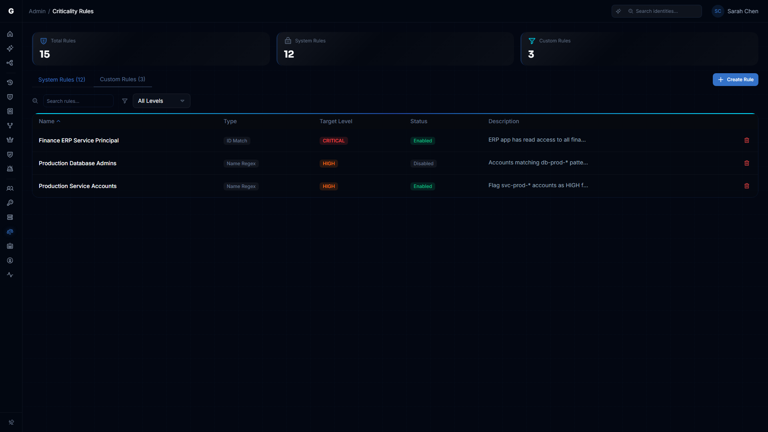The image size is (768, 432).
Task: Click the Create Rule button
Action: click(736, 80)
